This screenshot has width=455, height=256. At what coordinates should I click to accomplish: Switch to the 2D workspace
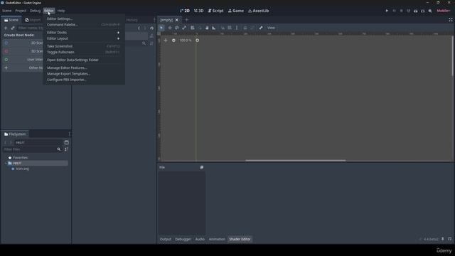click(x=185, y=11)
